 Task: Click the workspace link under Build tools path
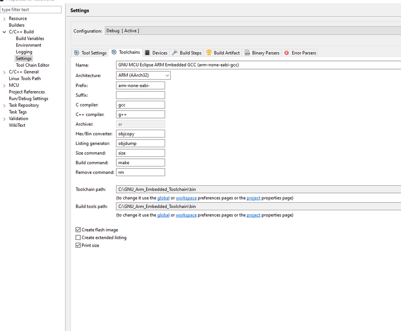coord(186,215)
